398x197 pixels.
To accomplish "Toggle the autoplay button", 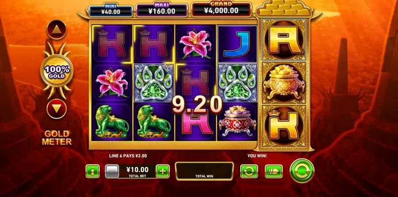I will pyautogui.click(x=249, y=171).
